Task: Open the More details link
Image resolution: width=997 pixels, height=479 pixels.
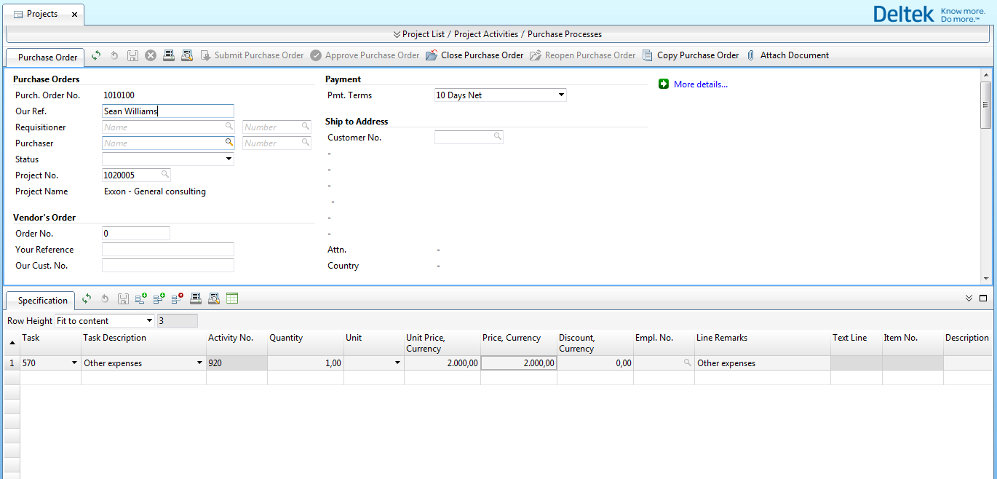Action: 700,84
